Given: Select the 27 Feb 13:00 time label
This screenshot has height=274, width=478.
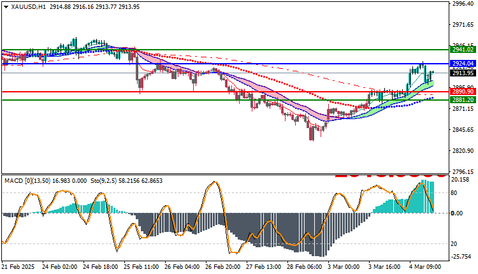Looking at the screenshot, I should (x=264, y=267).
